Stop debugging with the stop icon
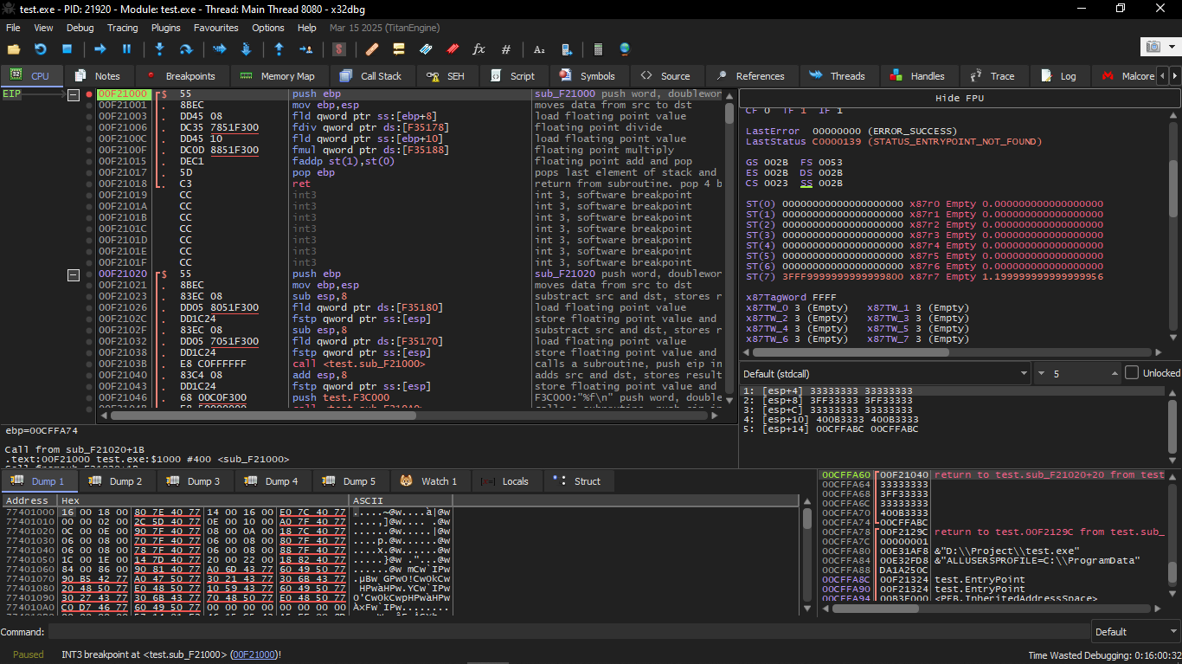The height and width of the screenshot is (664, 1182). click(67, 49)
